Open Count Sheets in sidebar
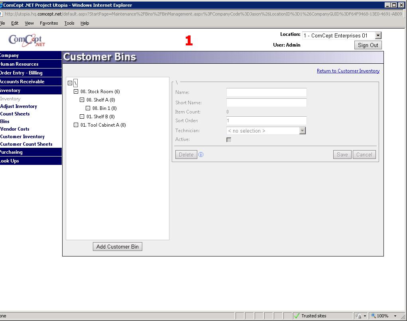Image resolution: width=407 pixels, height=321 pixels. click(15, 114)
